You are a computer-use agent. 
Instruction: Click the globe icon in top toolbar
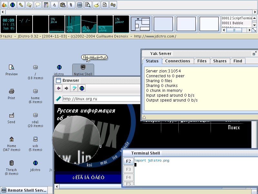pos(13,5)
